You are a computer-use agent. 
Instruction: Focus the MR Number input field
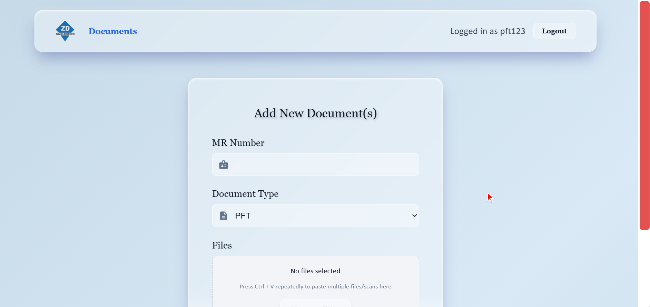tap(315, 165)
